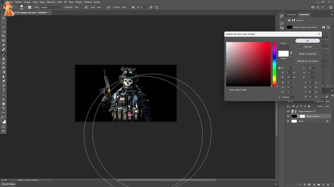Delete the selected layer
The height and width of the screenshot is (187, 334).
click(328, 185)
